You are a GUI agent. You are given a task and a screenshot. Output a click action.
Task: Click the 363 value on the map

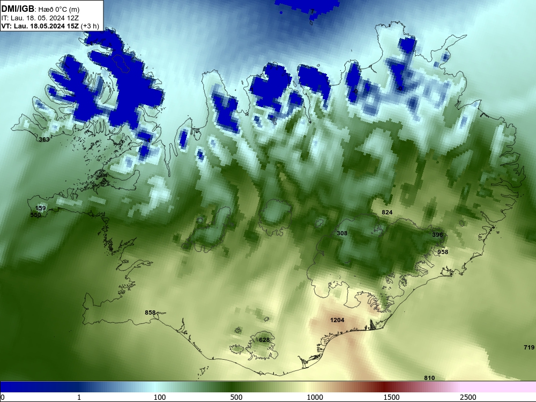44,139
